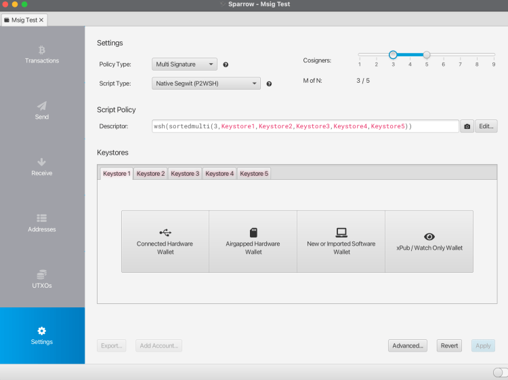Open the Receive sidebar section
The height and width of the screenshot is (380, 508).
[x=42, y=167]
